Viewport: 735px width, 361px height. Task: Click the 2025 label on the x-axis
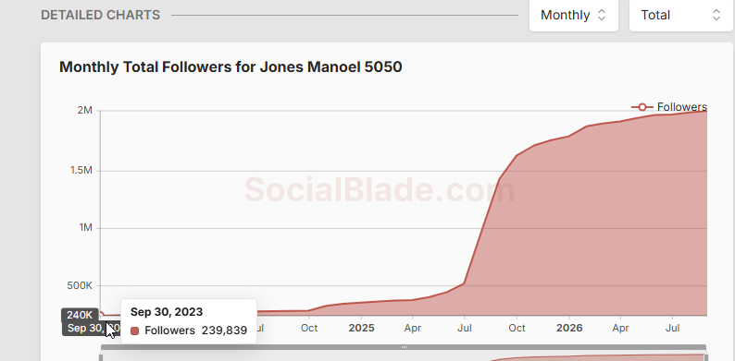coord(361,328)
